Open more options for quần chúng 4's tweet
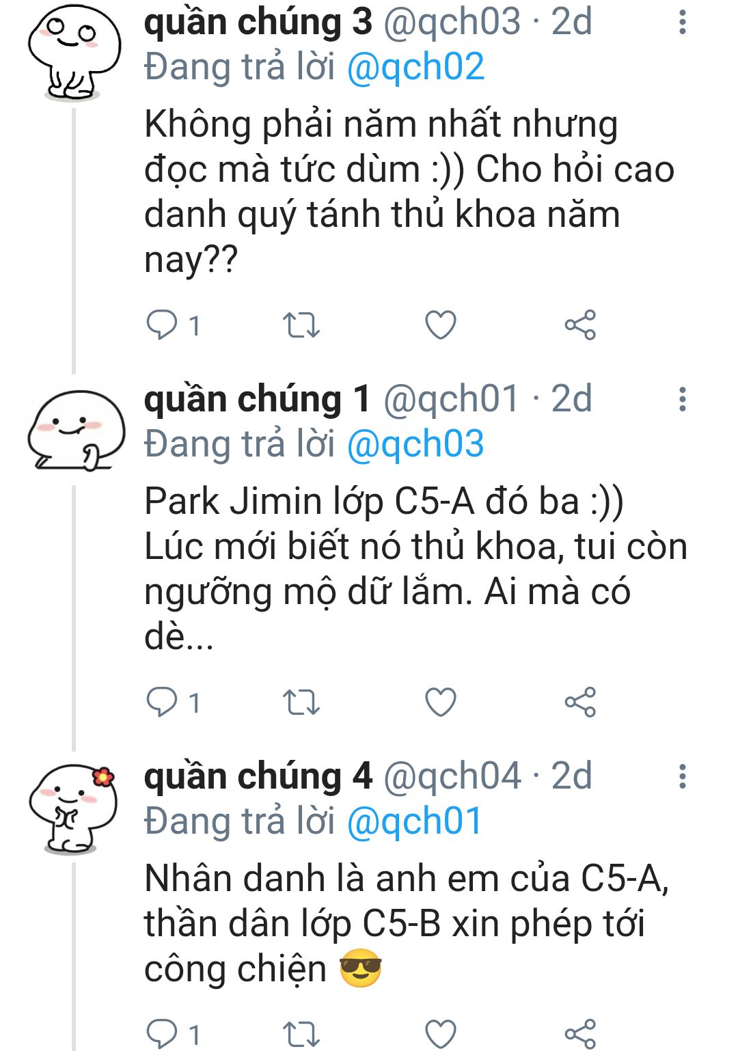 tap(682, 776)
